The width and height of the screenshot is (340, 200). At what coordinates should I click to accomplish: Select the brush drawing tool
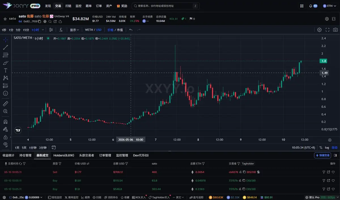[x=5, y=63]
